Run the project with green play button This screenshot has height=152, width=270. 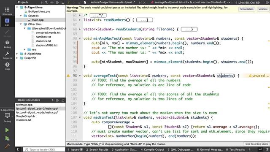click(x=7, y=130)
